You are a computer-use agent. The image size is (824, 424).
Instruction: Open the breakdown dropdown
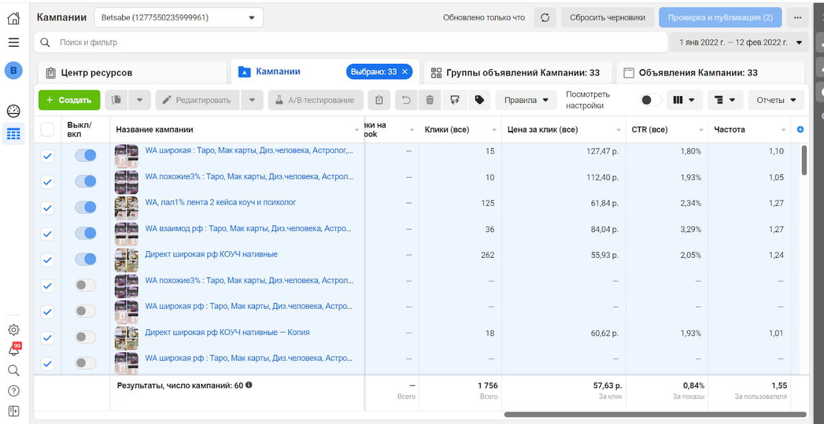pyautogui.click(x=724, y=100)
